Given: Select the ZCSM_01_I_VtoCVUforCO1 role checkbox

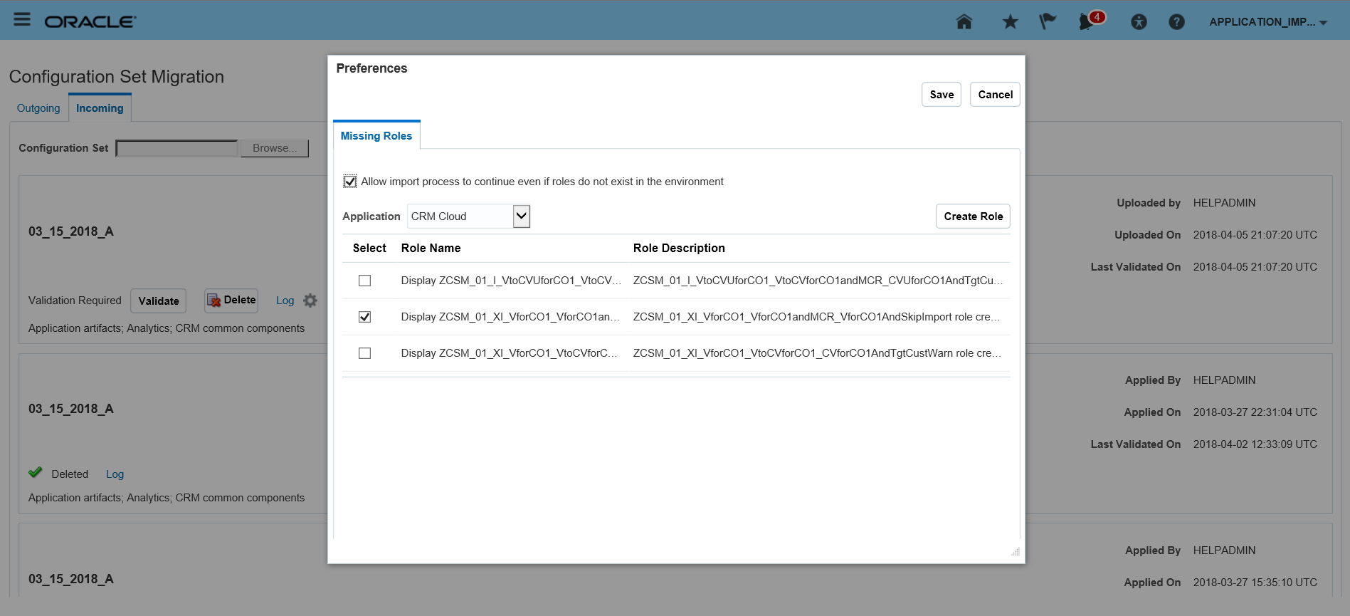Looking at the screenshot, I should point(365,281).
